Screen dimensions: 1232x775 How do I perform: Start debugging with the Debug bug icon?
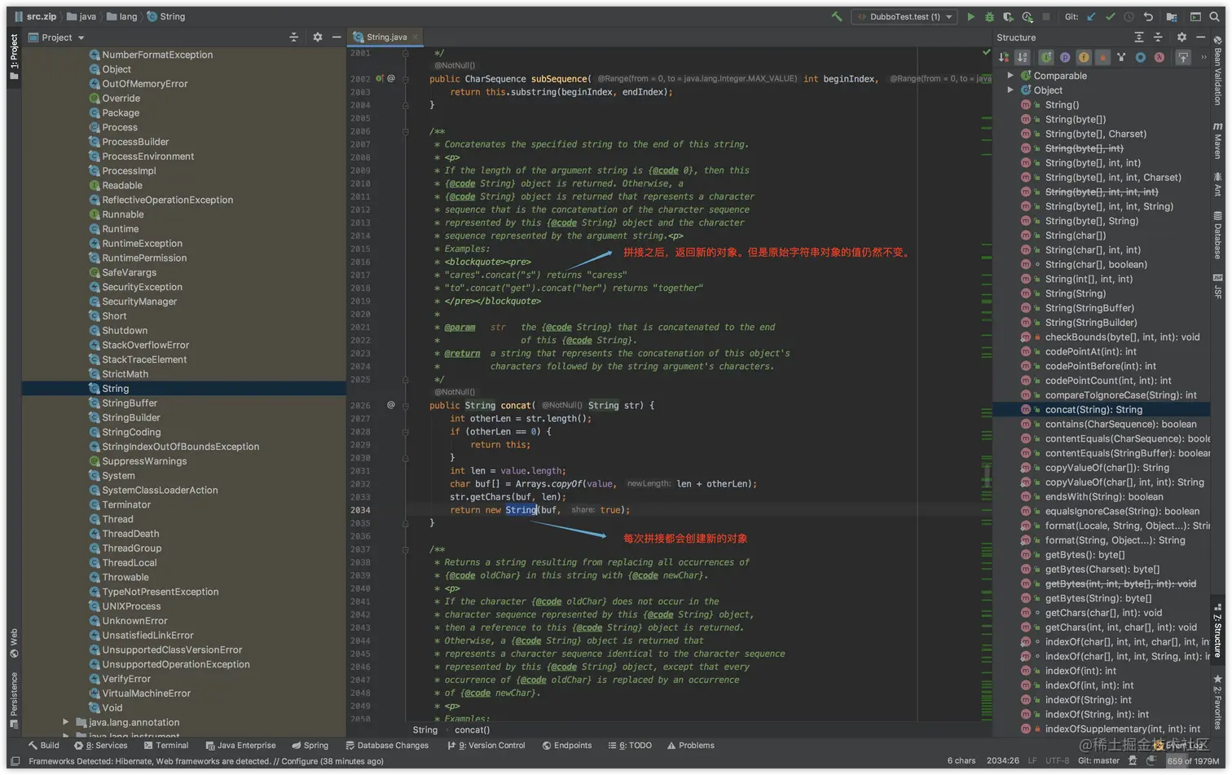989,16
